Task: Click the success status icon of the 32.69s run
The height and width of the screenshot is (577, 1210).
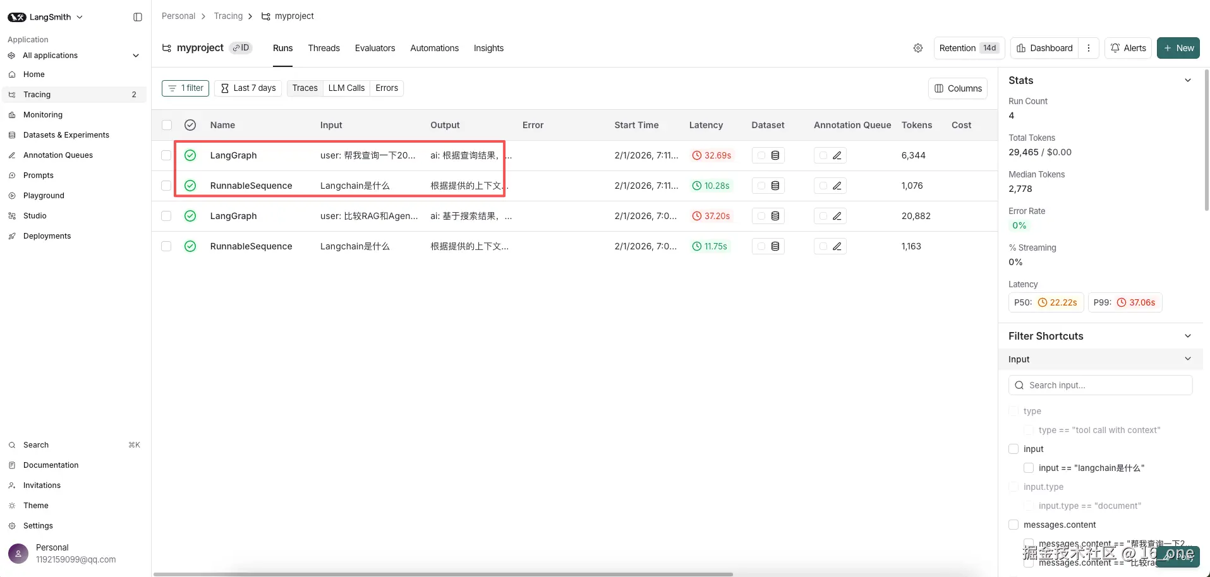Action: click(x=190, y=155)
